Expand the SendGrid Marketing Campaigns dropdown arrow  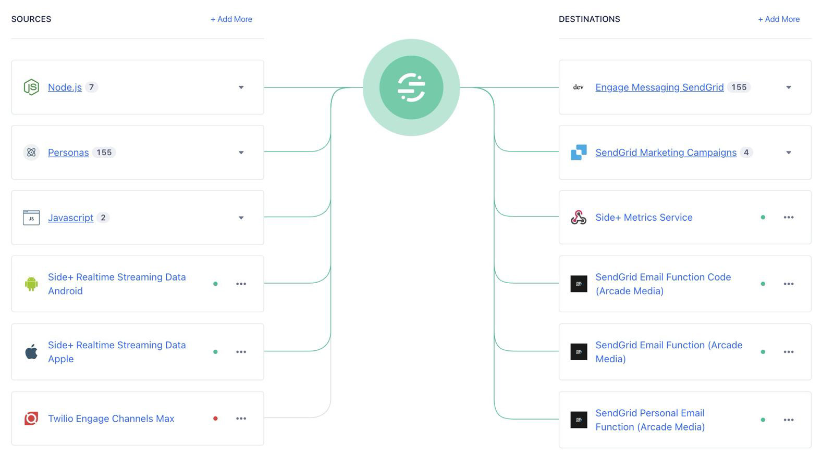pyautogui.click(x=789, y=153)
